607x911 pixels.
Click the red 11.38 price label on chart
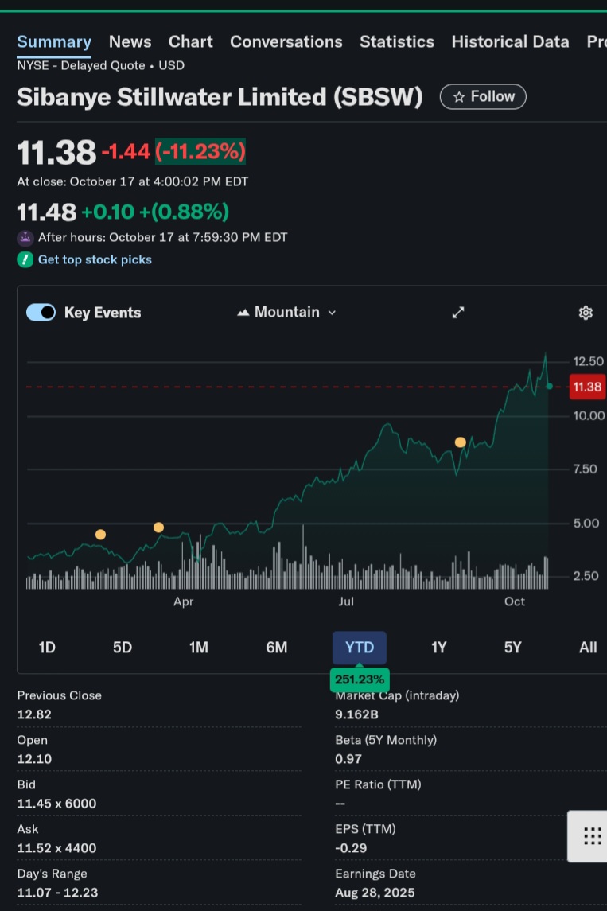[587, 387]
